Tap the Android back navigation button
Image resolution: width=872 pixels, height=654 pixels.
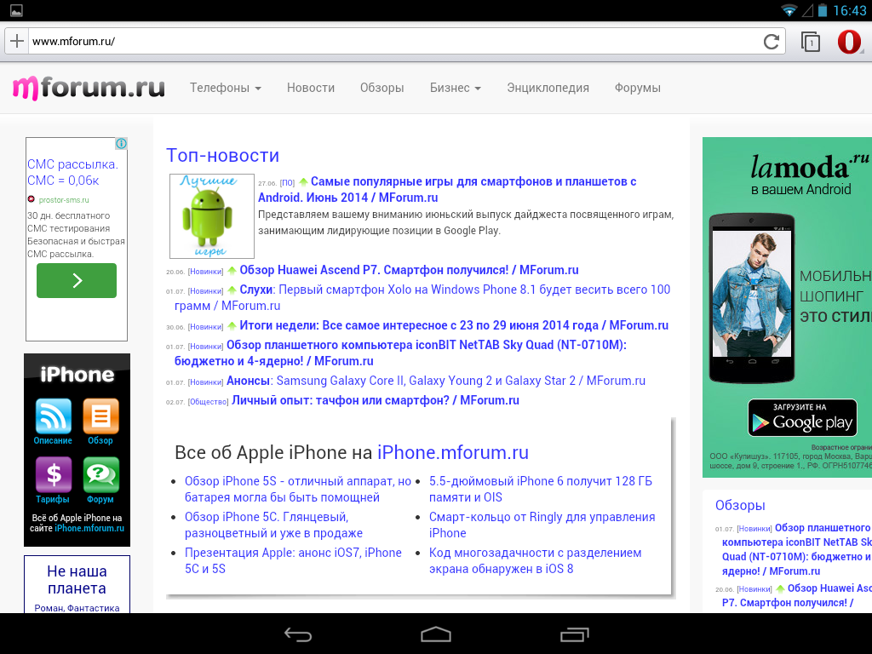pos(298,634)
